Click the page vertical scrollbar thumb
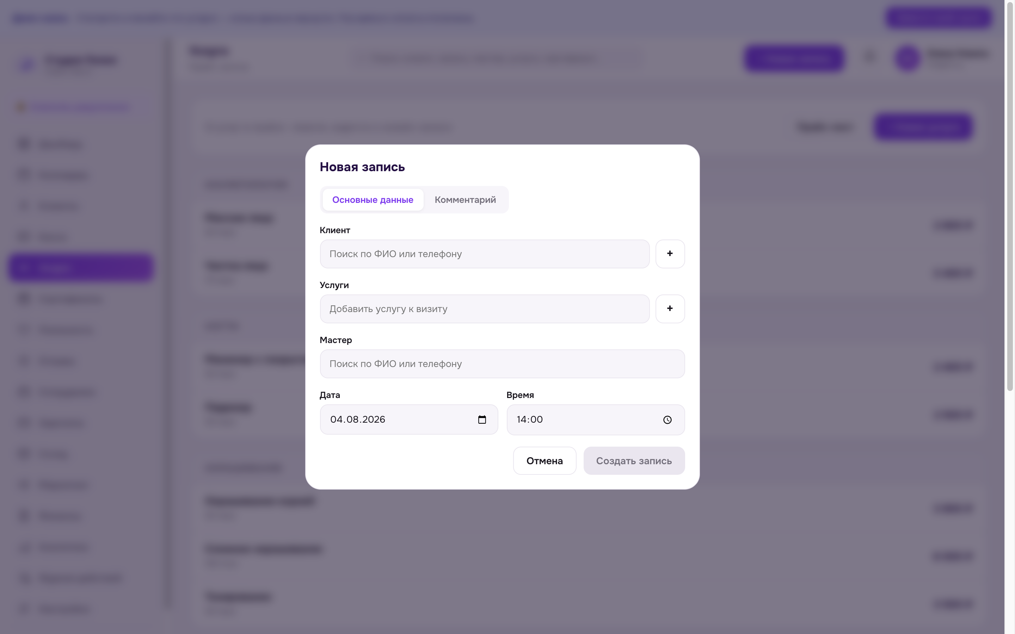This screenshot has width=1015, height=634. (1010, 196)
